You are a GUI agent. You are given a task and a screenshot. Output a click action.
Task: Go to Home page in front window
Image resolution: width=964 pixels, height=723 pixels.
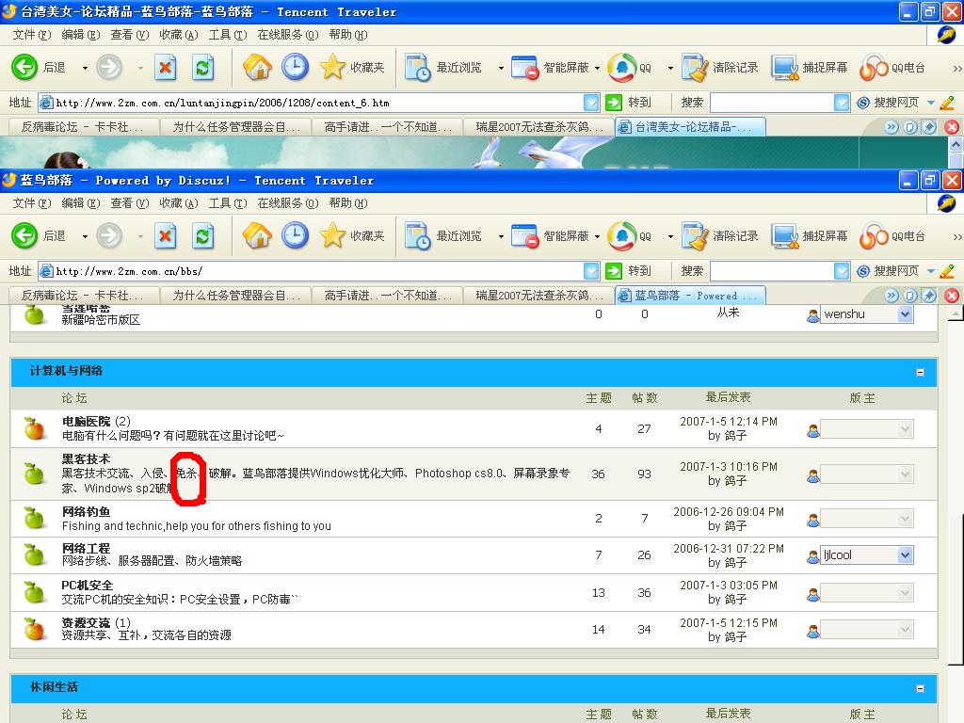257,236
